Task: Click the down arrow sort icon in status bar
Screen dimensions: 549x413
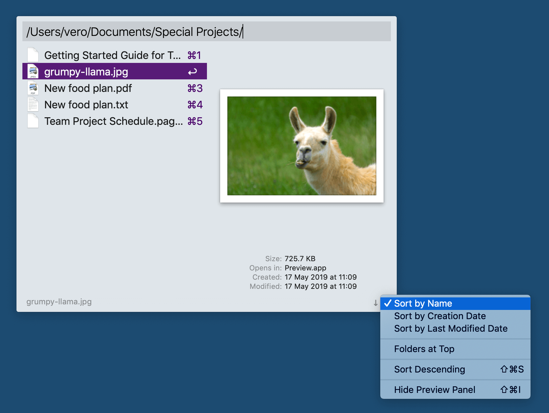Action: 376,303
